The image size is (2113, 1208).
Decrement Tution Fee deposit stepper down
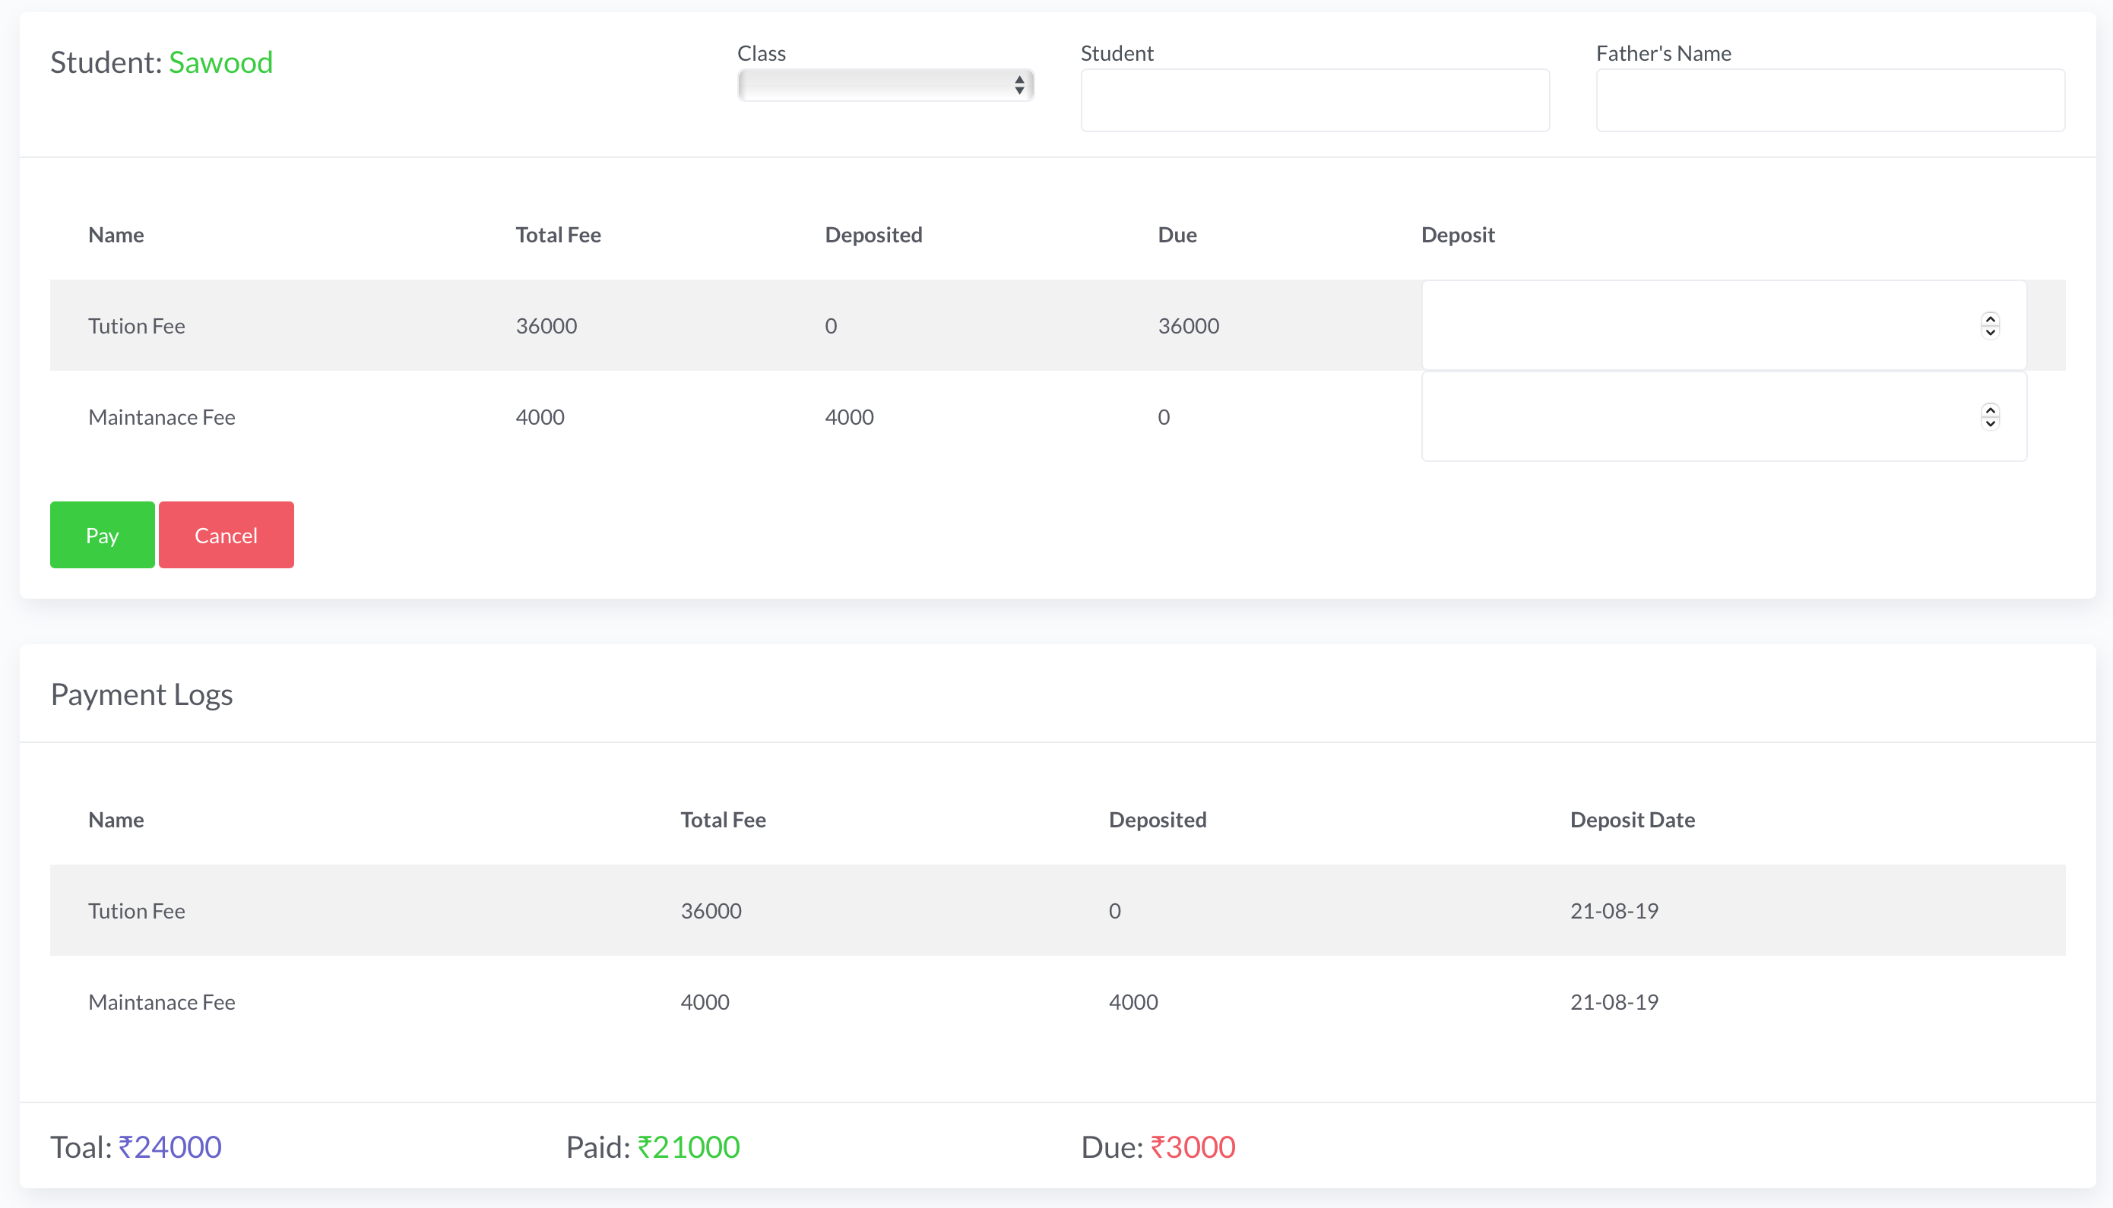(x=1990, y=333)
